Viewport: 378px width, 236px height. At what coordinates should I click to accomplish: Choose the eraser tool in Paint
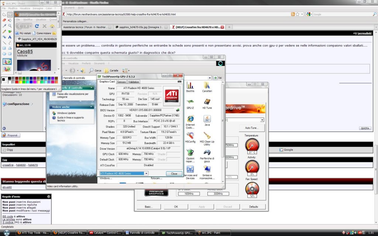point(4,20)
